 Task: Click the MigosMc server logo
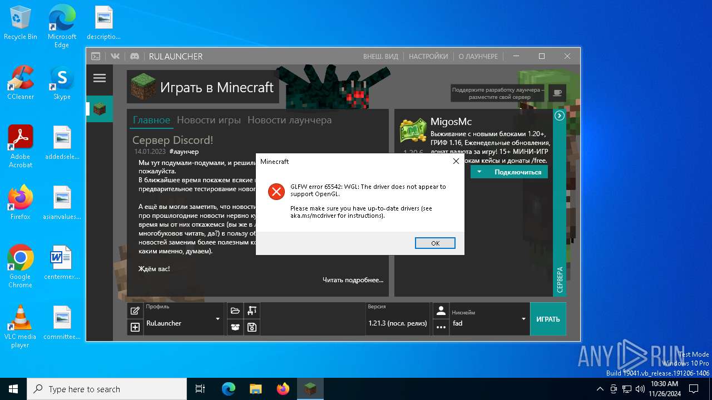coord(413,131)
